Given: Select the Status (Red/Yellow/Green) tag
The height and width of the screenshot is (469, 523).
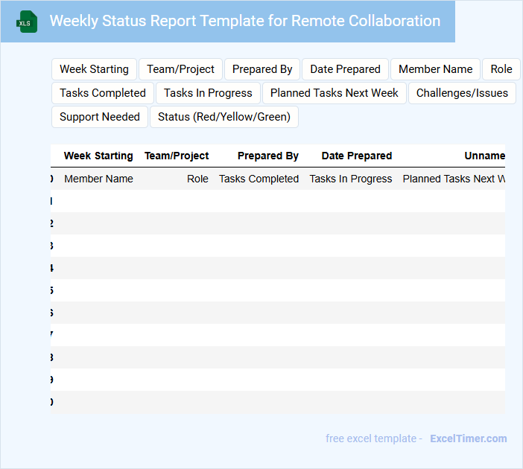Looking at the screenshot, I should (224, 117).
